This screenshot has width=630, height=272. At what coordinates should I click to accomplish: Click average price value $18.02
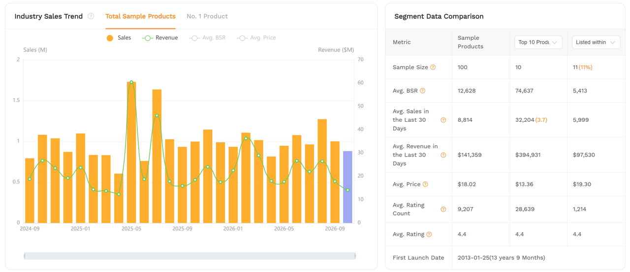coord(467,185)
